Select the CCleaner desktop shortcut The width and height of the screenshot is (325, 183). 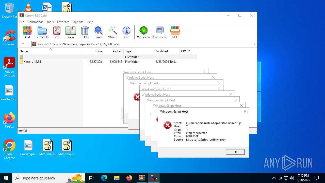click(x=9, y=38)
